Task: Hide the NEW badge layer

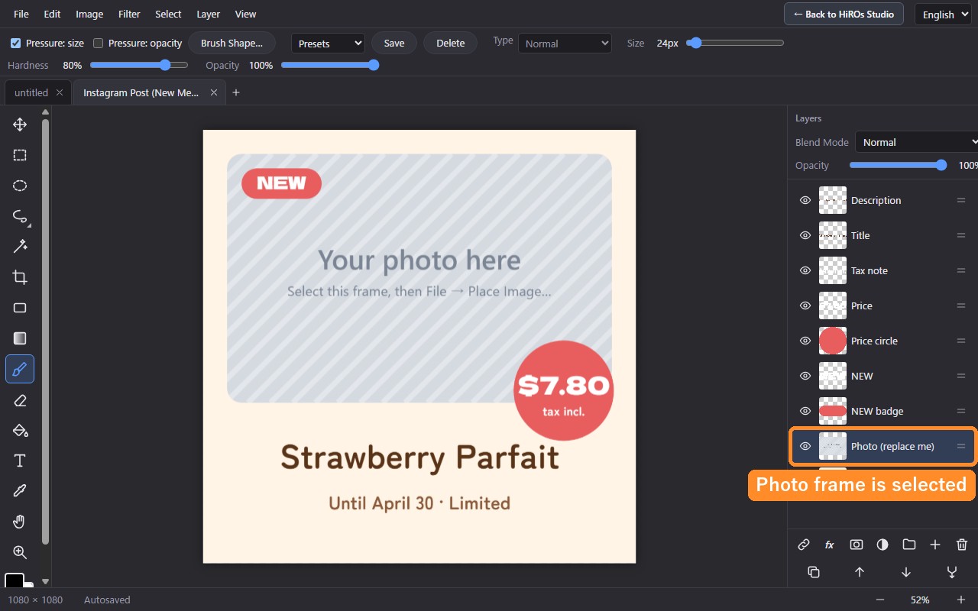Action: (805, 411)
